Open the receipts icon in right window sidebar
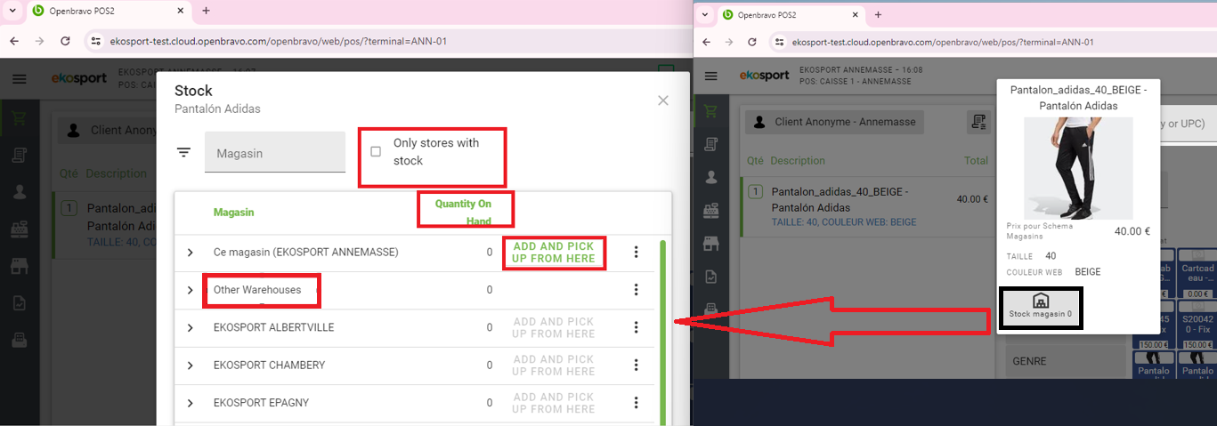Image resolution: width=1217 pixels, height=426 pixels. 710,144
